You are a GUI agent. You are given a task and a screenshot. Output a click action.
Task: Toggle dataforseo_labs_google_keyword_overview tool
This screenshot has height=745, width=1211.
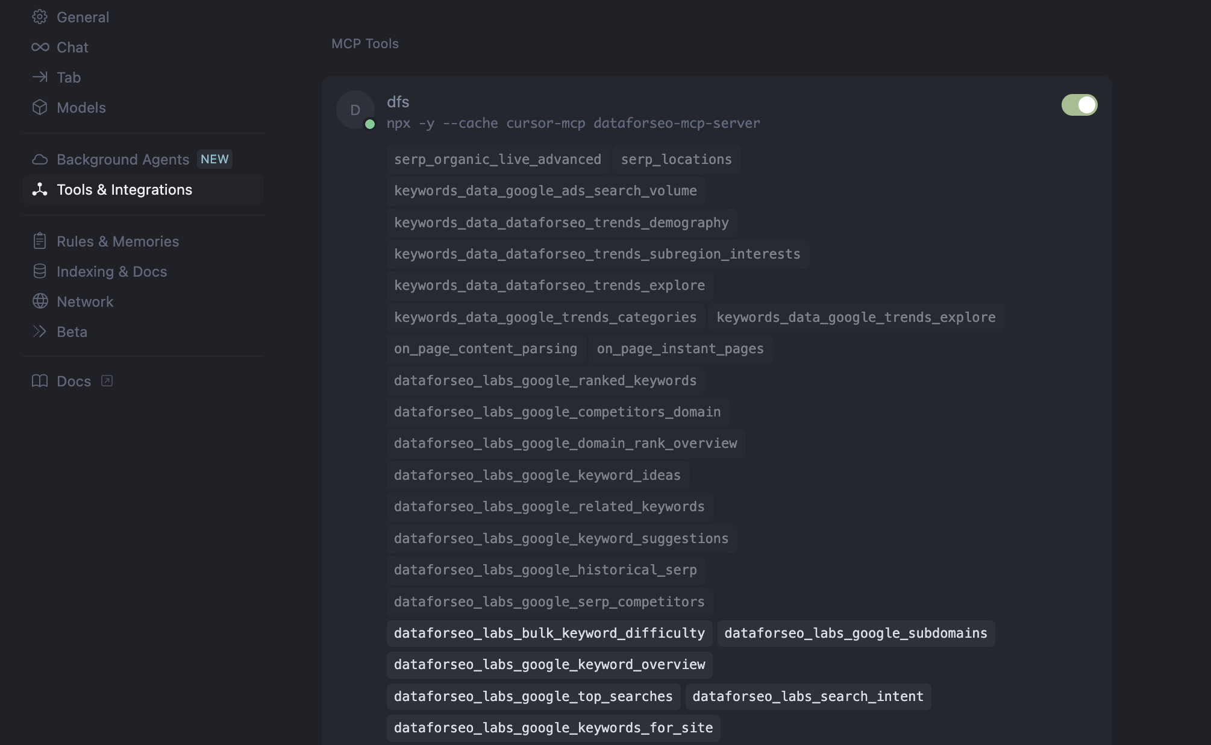point(549,665)
